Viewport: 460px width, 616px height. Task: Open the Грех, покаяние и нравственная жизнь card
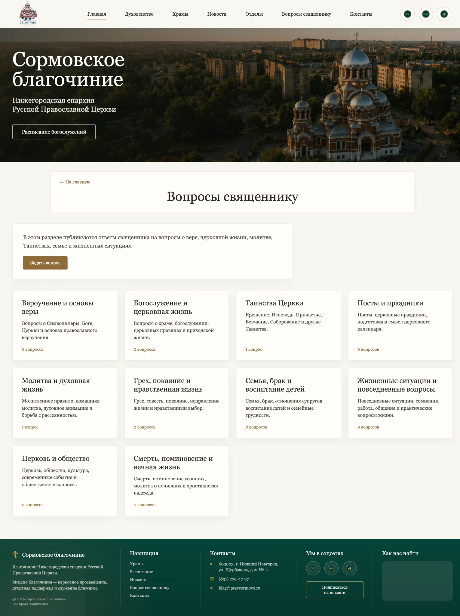tap(176, 403)
